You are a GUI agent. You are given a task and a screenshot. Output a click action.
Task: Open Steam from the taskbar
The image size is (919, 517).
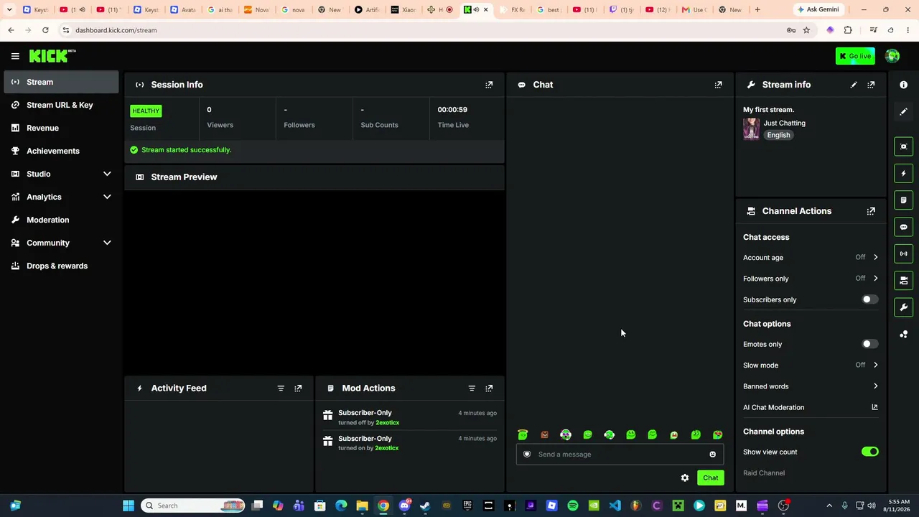coord(425,506)
